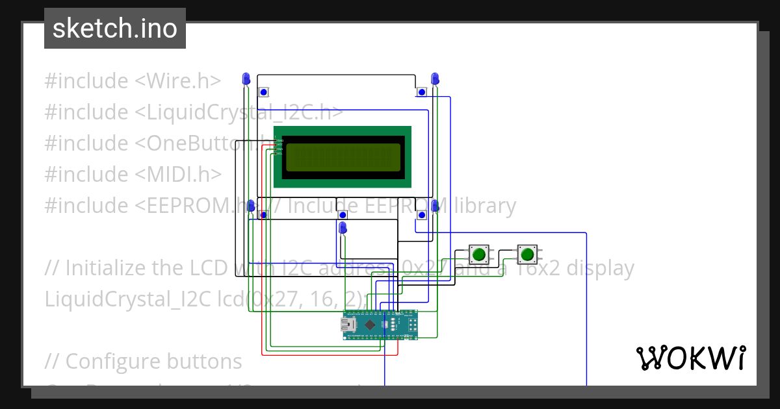Image resolution: width=780 pixels, height=409 pixels.
Task: Open the sketch.ino file tab
Action: coord(115,29)
